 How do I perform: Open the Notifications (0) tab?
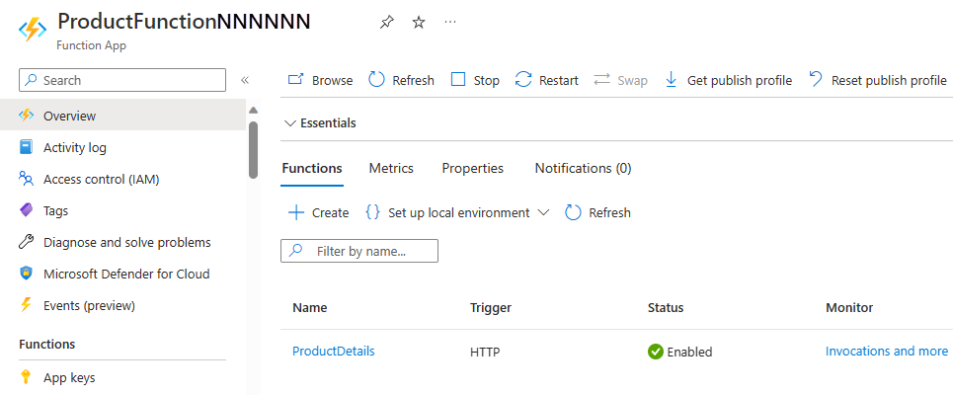click(x=583, y=169)
